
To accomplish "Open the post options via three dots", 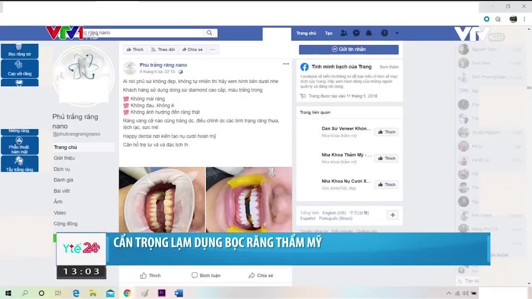I will click(286, 64).
